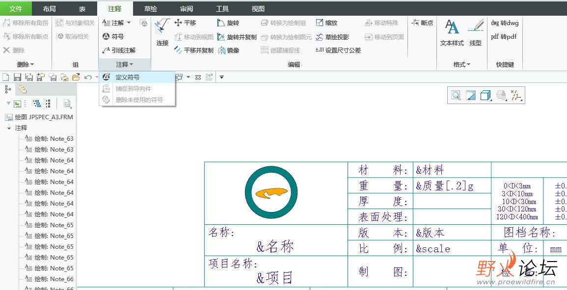Open the 文件 menu tab
Viewport: 567px width, 290px height.
[16, 9]
